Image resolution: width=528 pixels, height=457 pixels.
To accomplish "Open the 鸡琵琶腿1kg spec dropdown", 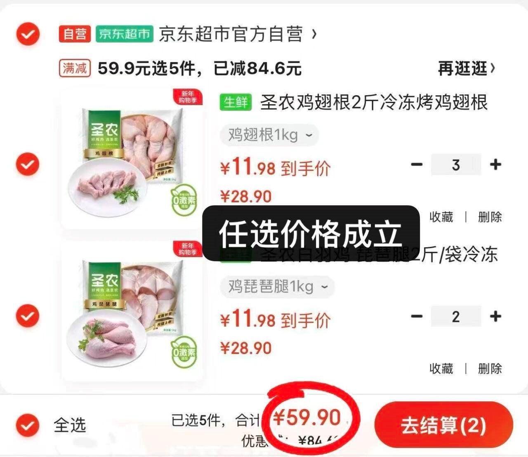I will 277,286.
